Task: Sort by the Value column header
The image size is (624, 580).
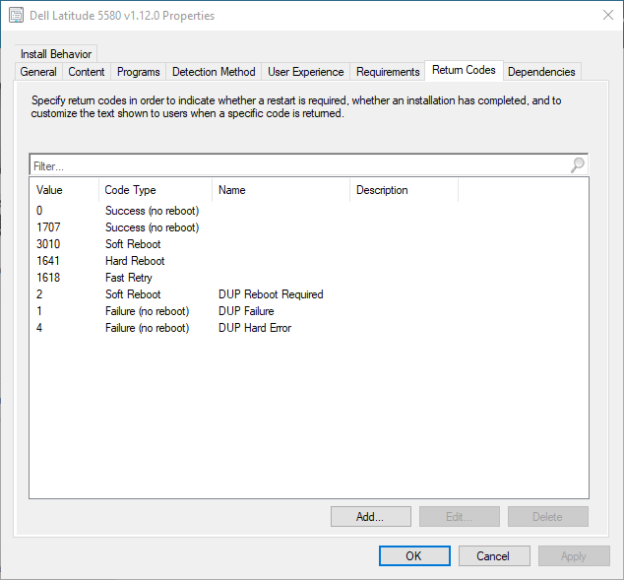Action: [64, 190]
